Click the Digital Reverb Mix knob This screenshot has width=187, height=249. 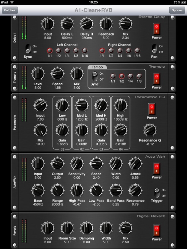tap(126, 228)
